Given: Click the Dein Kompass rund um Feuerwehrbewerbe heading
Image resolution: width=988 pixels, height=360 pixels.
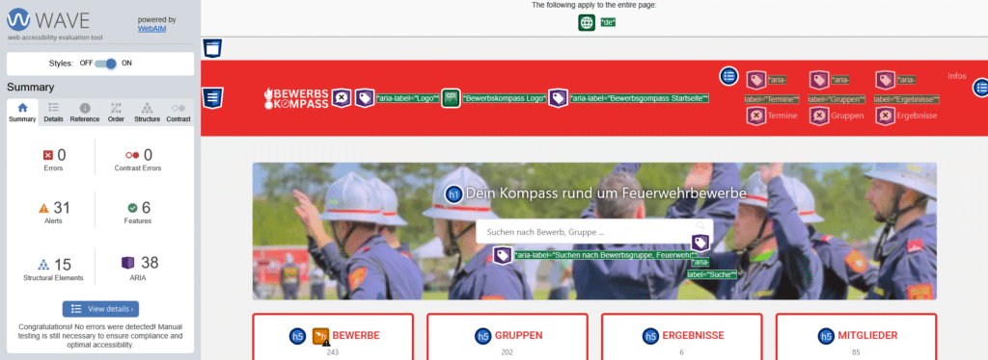Looking at the screenshot, I should pos(606,193).
